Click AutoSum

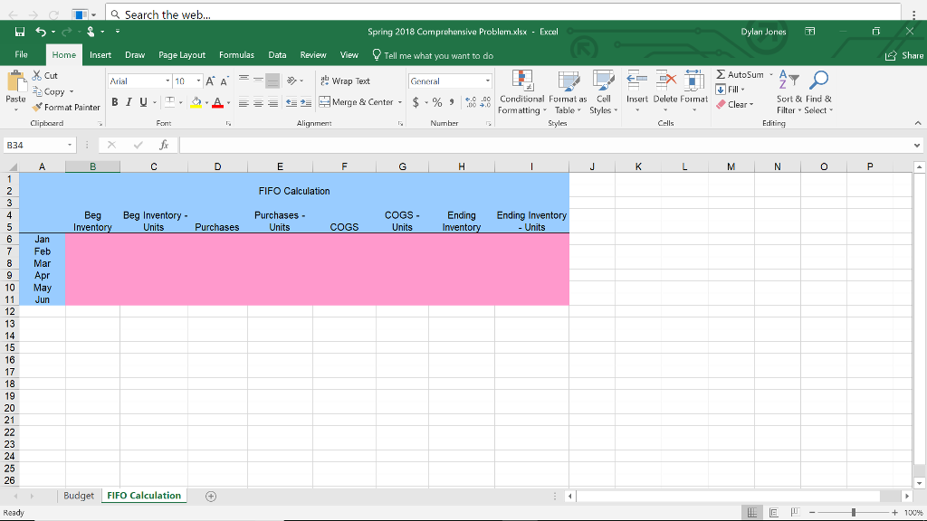pyautogui.click(x=741, y=74)
